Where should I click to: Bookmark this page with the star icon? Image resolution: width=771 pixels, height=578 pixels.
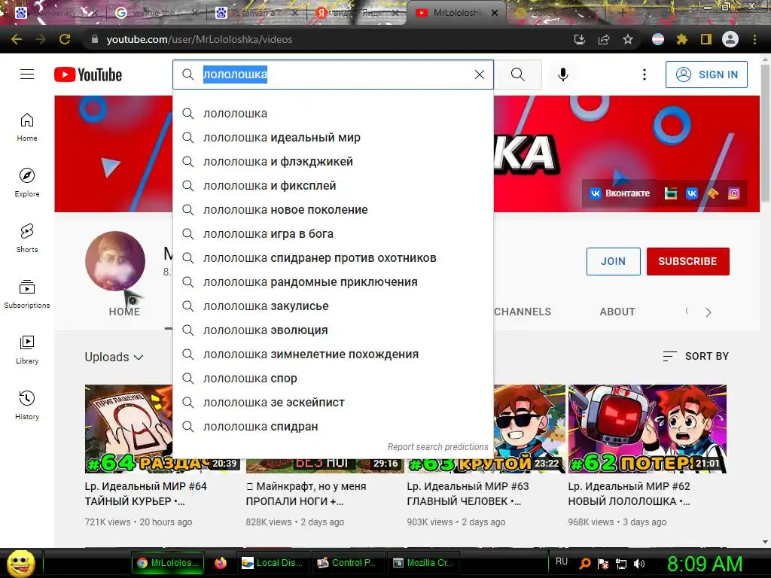(x=628, y=39)
